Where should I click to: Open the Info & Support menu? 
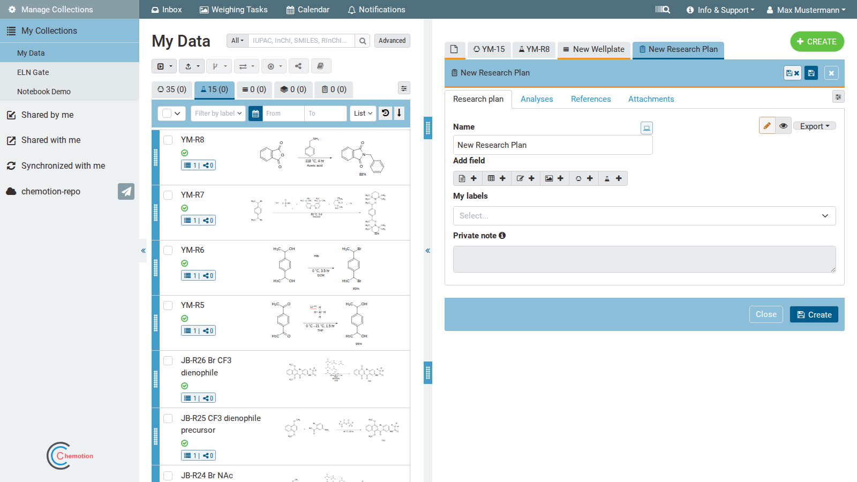click(x=720, y=10)
